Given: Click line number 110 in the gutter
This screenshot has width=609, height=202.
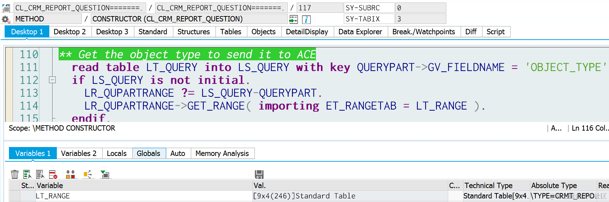Looking at the screenshot, I should tap(29, 54).
